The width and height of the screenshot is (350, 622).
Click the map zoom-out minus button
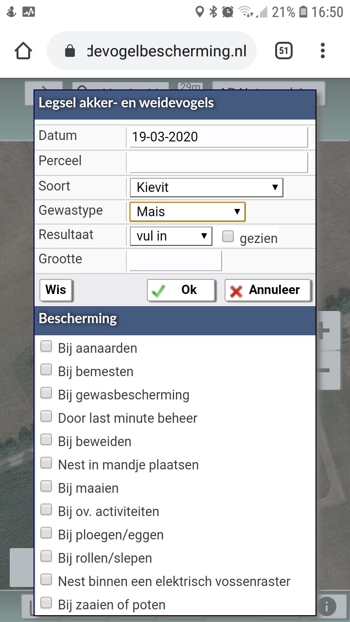pyautogui.click(x=328, y=370)
